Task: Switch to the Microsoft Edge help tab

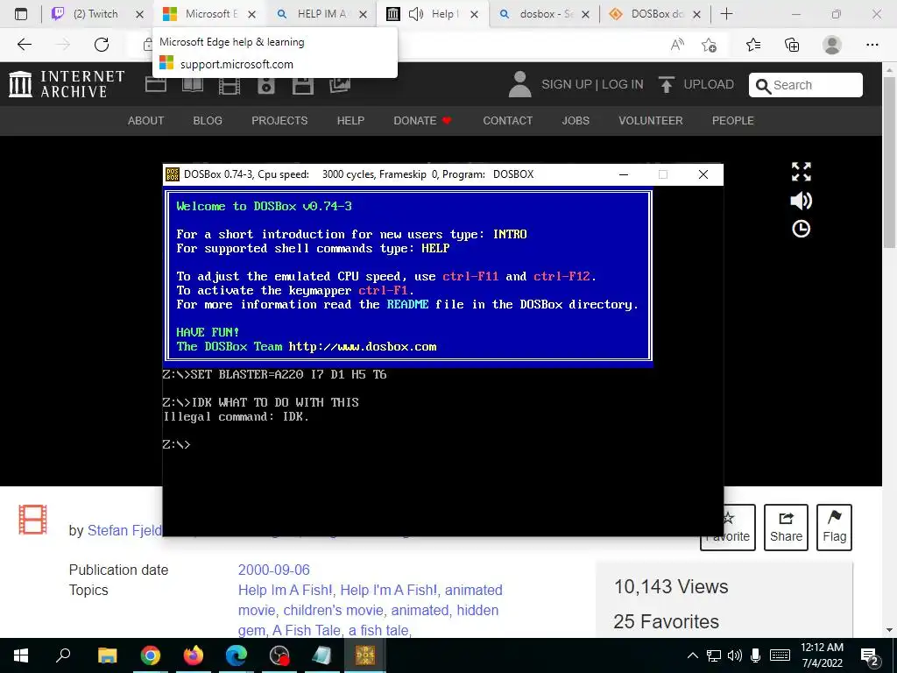Action: tap(208, 14)
